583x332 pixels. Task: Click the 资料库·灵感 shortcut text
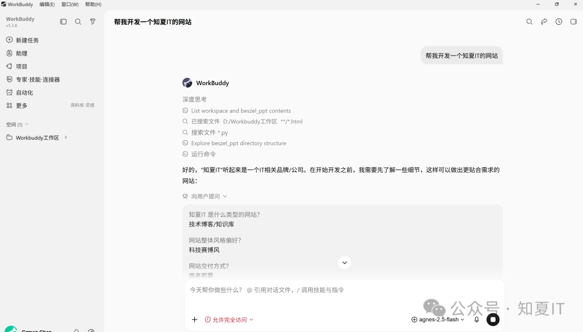point(82,106)
